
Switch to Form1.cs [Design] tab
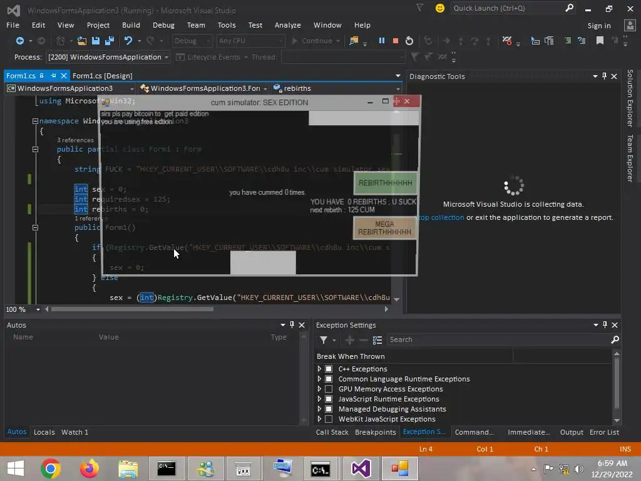(x=102, y=76)
